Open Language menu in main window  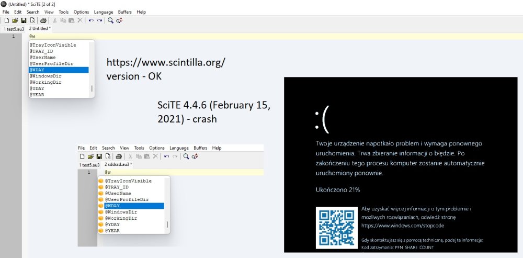point(104,12)
